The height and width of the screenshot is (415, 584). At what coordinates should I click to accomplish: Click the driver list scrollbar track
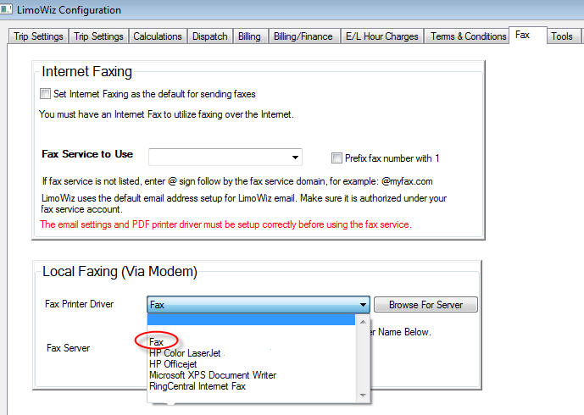click(x=363, y=358)
